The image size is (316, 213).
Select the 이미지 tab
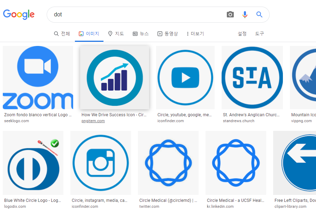pos(89,34)
